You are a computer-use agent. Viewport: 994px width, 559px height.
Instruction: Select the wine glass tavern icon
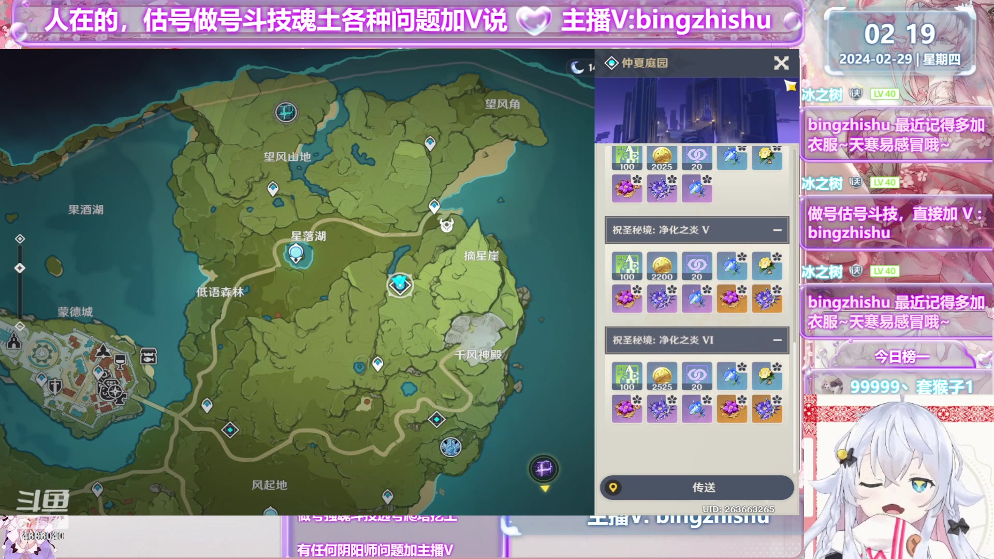120,360
